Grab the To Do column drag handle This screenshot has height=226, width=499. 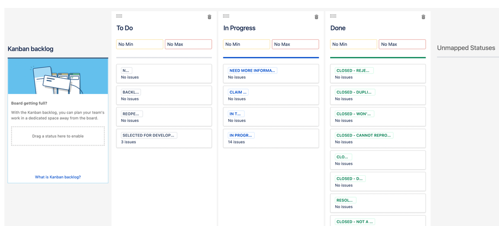(119, 16)
